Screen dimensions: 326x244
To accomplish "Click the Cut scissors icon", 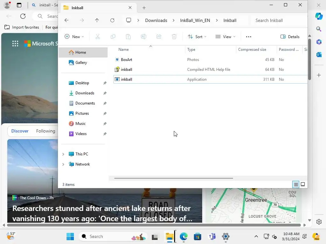I will (x=97, y=37).
